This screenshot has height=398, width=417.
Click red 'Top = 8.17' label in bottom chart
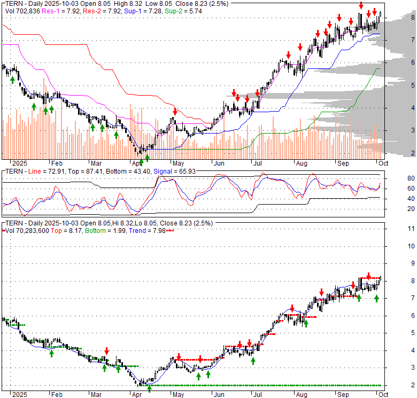[67, 231]
